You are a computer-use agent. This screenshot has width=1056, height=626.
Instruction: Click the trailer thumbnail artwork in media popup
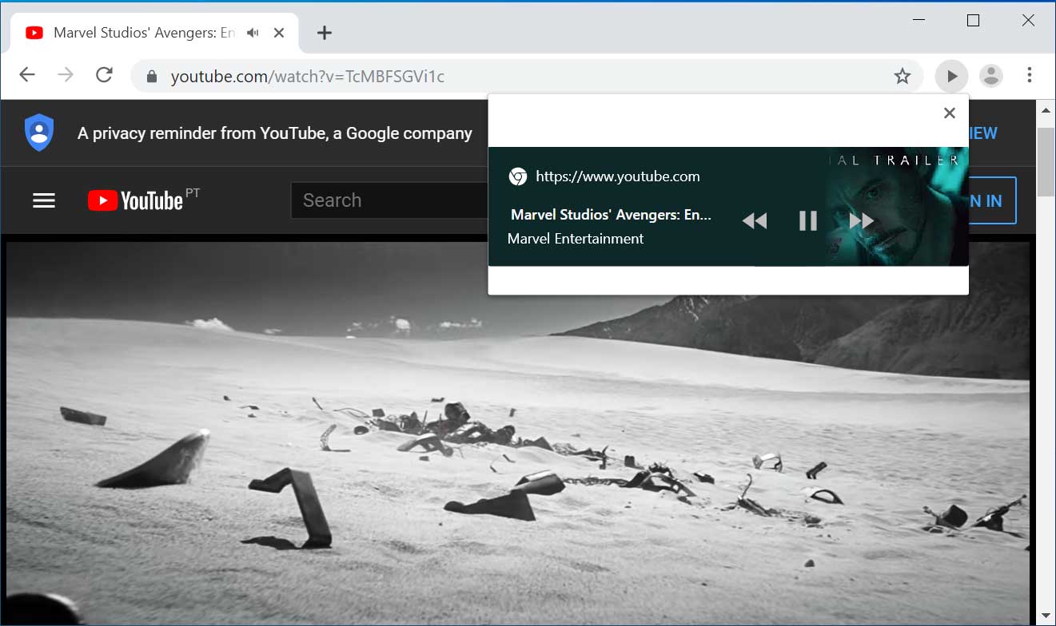tap(895, 207)
